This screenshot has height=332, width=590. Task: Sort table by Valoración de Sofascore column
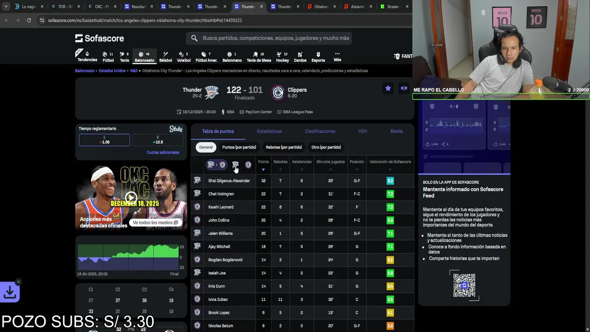click(390, 165)
